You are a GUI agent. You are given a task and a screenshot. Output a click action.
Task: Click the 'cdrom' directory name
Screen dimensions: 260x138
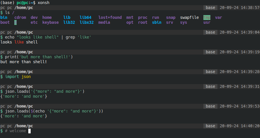click(20, 17)
